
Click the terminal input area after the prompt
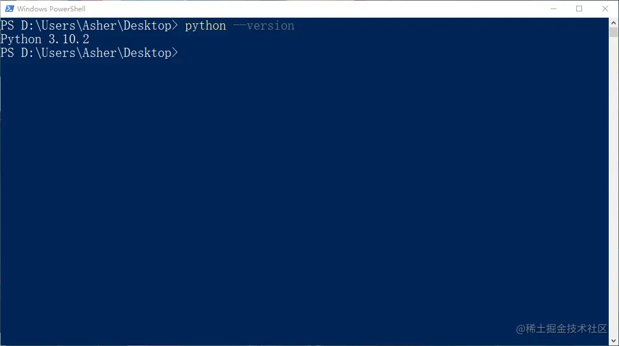(194, 52)
